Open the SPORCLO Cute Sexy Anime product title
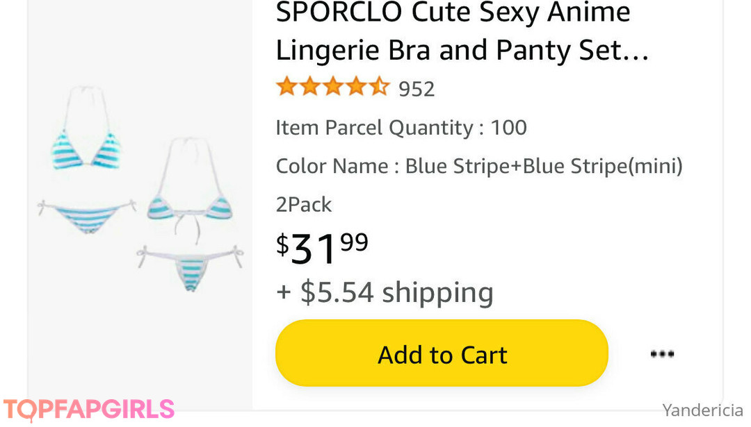Viewport: 751px width, 427px height. coord(453,13)
